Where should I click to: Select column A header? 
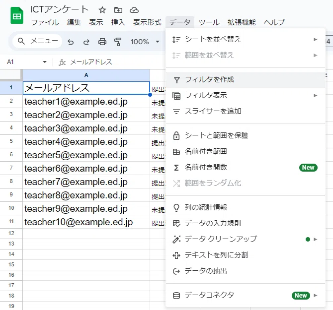click(x=86, y=75)
